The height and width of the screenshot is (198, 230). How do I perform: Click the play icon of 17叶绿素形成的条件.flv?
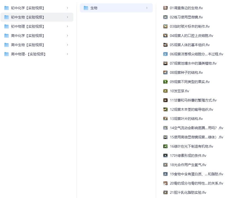(165, 156)
